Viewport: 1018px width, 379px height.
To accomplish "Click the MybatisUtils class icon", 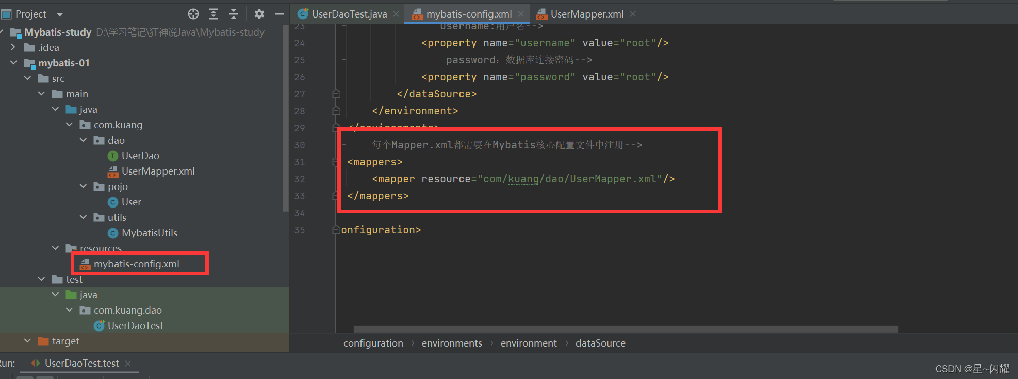I will pyautogui.click(x=113, y=233).
